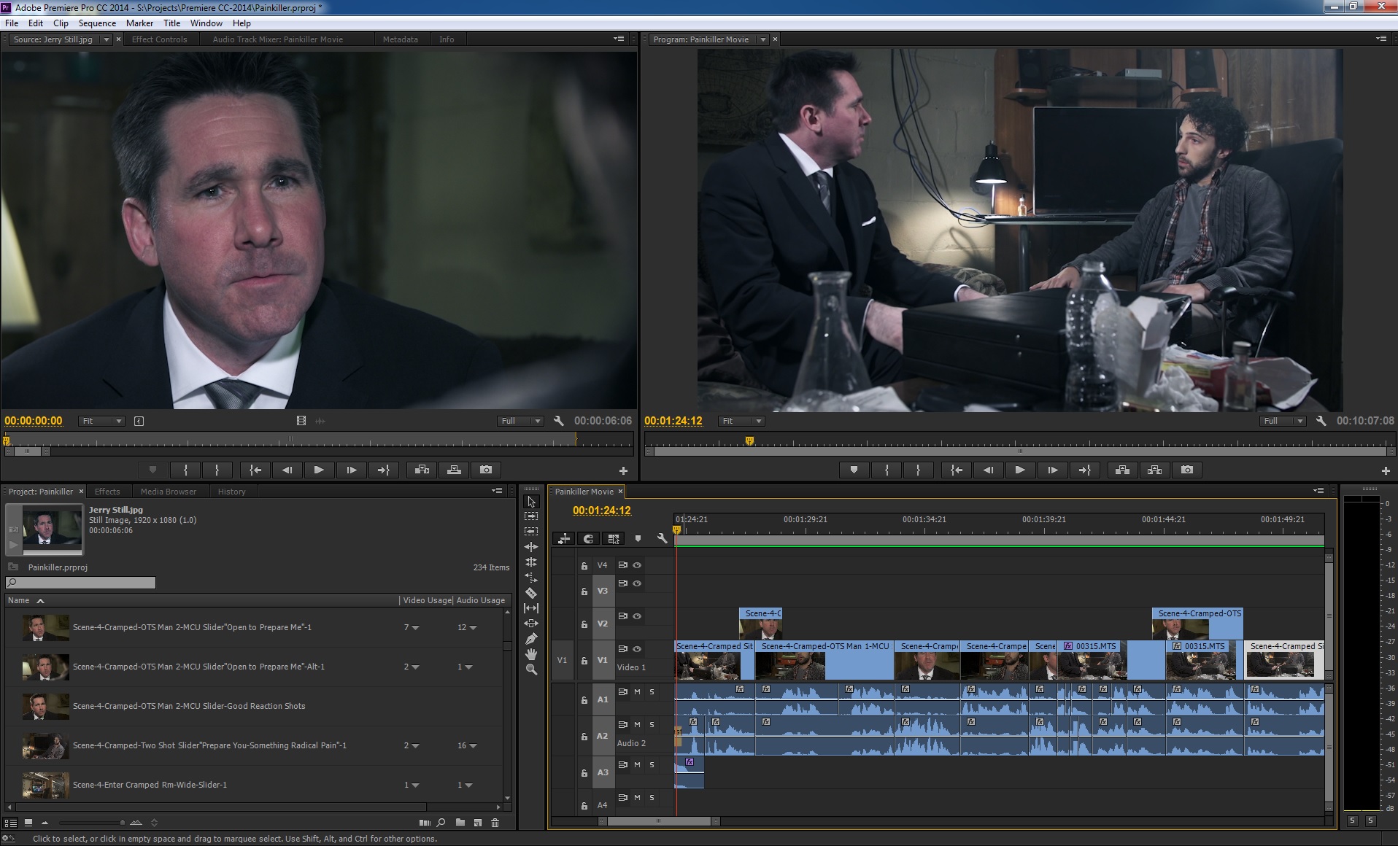Delete selected item with trash icon

(495, 823)
